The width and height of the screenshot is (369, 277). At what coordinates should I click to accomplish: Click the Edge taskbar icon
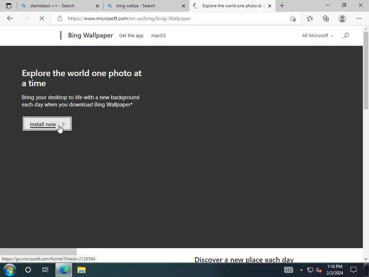pyautogui.click(x=63, y=270)
